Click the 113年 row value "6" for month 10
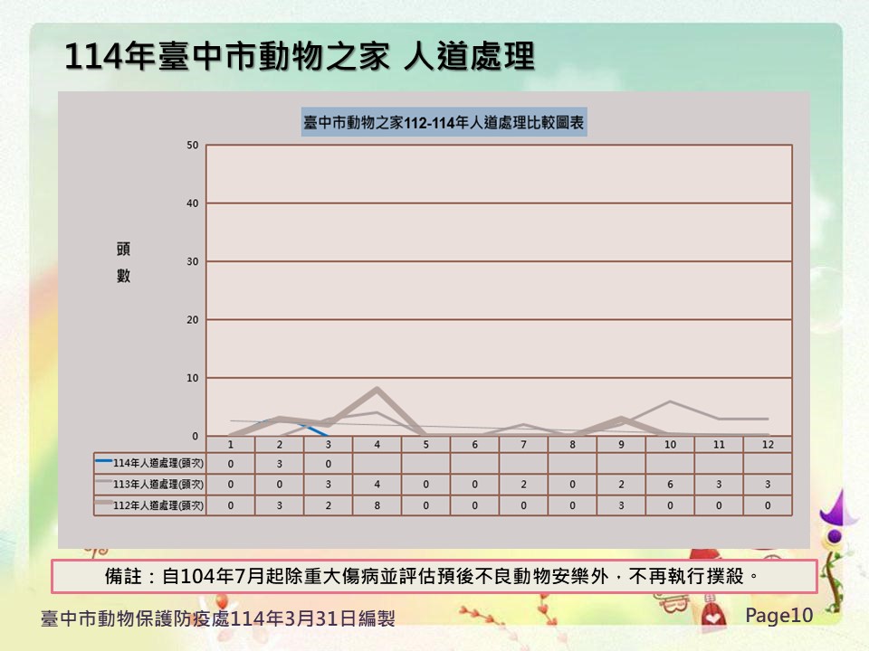Image resolution: width=869 pixels, height=651 pixels. point(670,485)
